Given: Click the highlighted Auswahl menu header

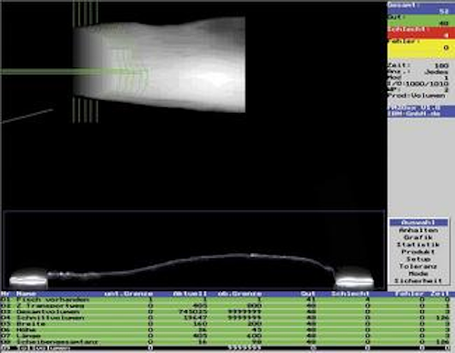Looking at the screenshot, I should pyautogui.click(x=419, y=223).
